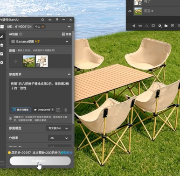Click the StartAI panel vertical scrollbar
This screenshot has width=180, height=176.
pos(73,78)
